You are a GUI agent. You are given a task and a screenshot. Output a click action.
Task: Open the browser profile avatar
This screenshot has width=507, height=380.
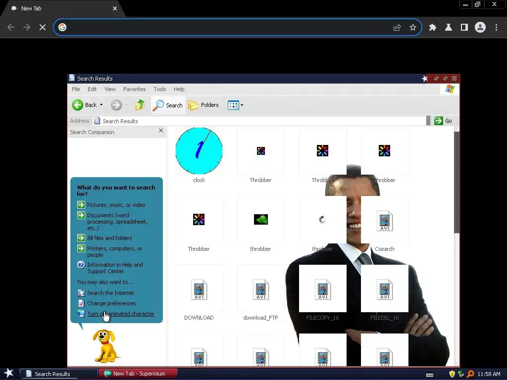click(480, 28)
